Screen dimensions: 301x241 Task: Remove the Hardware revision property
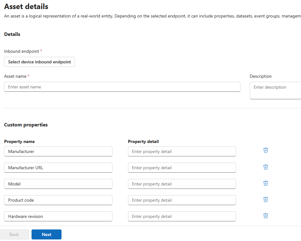pyautogui.click(x=266, y=216)
